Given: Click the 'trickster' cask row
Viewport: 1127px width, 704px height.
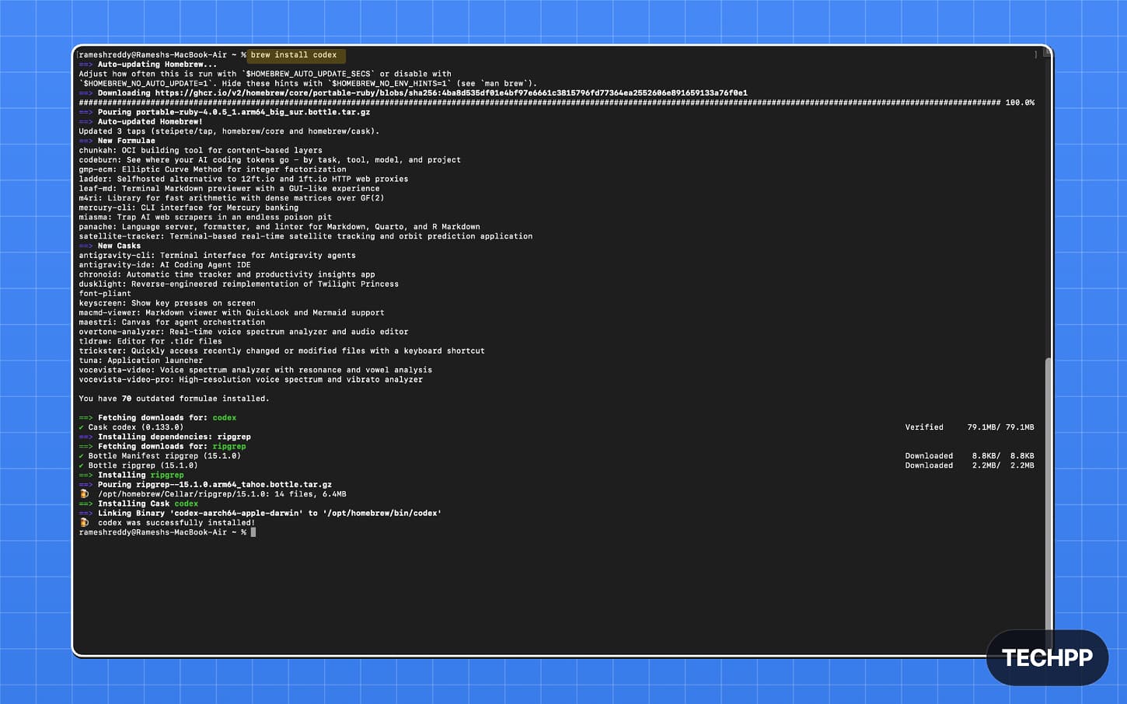Looking at the screenshot, I should pyautogui.click(x=281, y=351).
